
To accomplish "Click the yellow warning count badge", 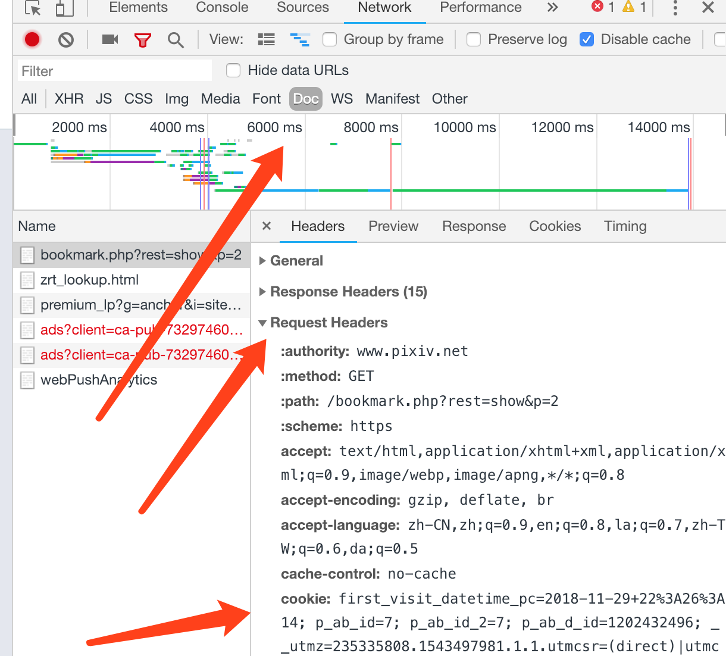I will (634, 7).
